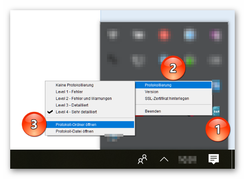Select Keine Protokollierung logging option
Viewport: 245px width, 179px height.
pyautogui.click(x=75, y=85)
